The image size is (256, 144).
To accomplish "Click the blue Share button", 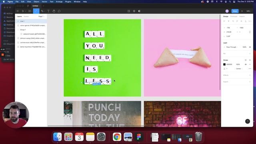I will click(235, 11).
